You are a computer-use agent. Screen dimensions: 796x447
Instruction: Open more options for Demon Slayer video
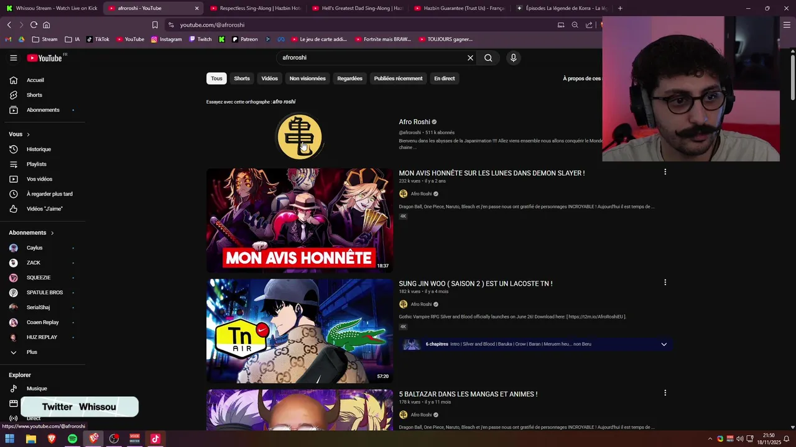665,172
